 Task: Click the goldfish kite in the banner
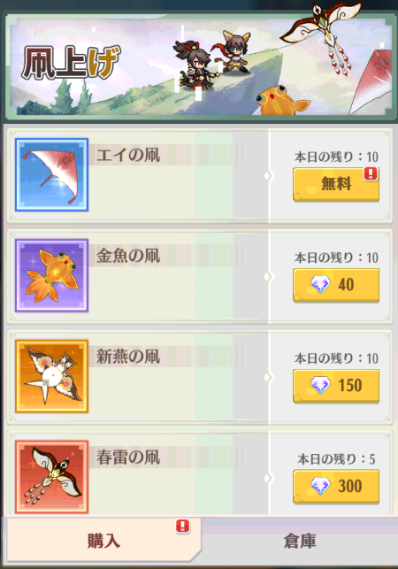click(281, 99)
